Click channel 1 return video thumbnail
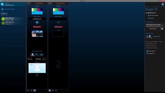165x93 pixels. (x=37, y=34)
